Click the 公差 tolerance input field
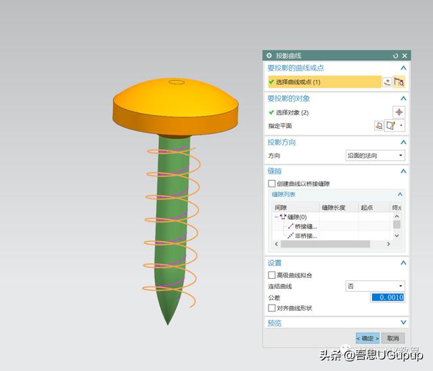 click(388, 297)
